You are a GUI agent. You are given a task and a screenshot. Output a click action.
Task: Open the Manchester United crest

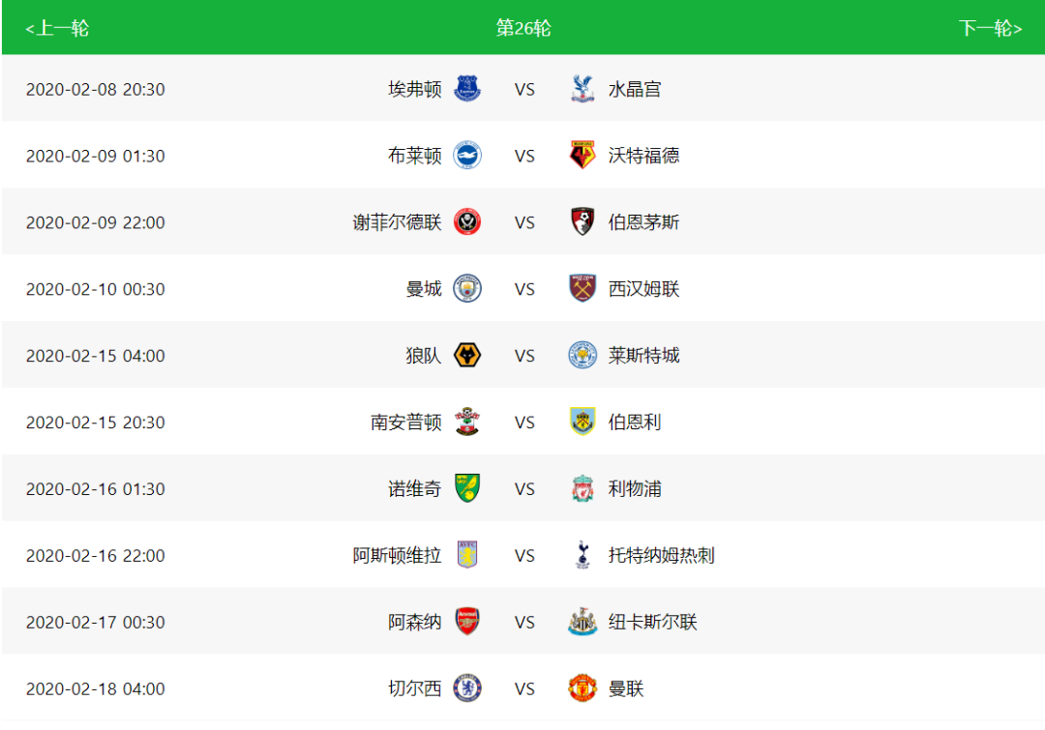[x=582, y=688]
